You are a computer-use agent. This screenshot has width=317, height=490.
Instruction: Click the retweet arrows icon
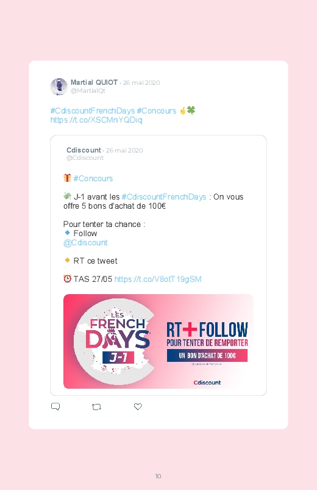click(x=96, y=407)
